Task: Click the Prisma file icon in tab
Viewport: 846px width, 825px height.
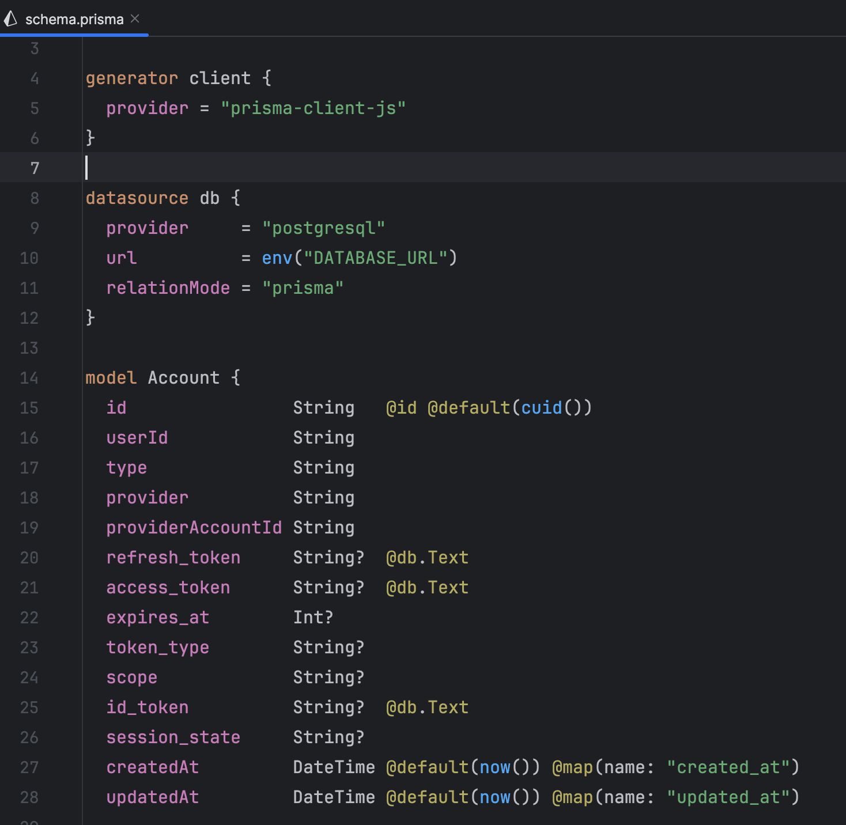Action: tap(11, 20)
